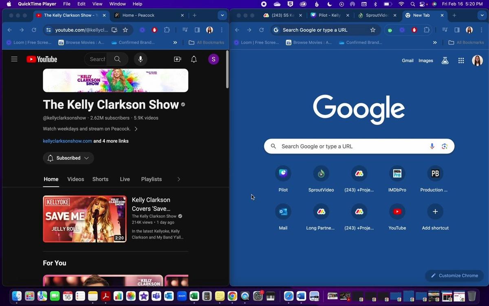Expand hidden bookmarks in right window
This screenshot has width=489, height=306.
pos(435,42)
